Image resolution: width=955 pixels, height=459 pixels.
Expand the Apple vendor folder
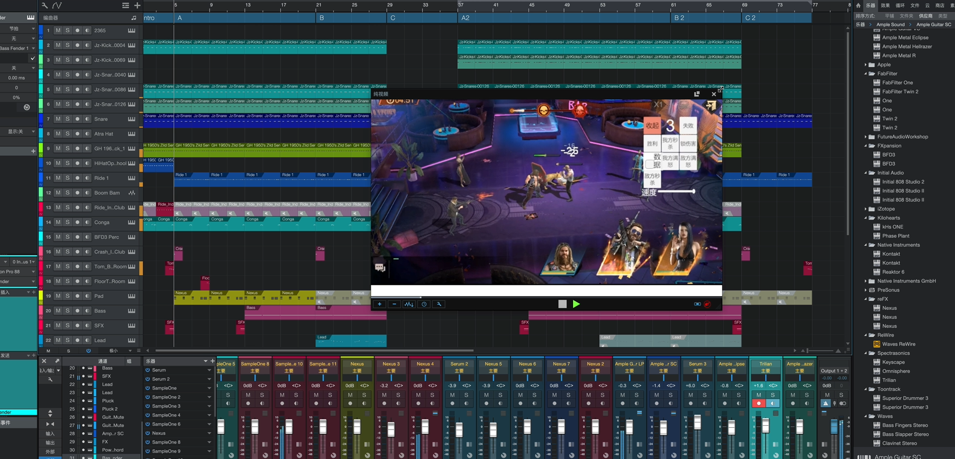point(866,64)
